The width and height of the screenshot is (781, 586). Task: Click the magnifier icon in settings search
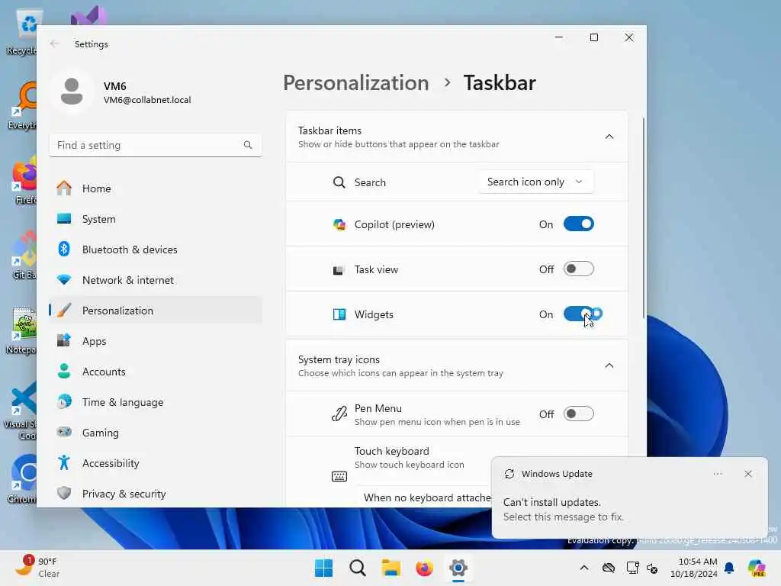(248, 145)
